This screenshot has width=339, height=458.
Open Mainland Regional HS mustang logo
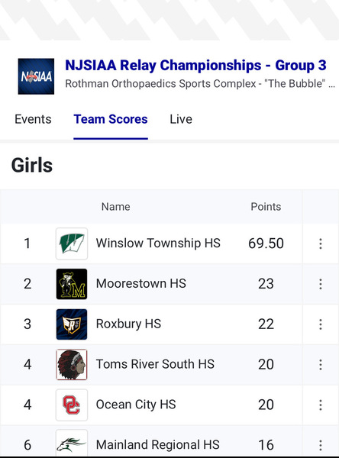[x=72, y=443]
